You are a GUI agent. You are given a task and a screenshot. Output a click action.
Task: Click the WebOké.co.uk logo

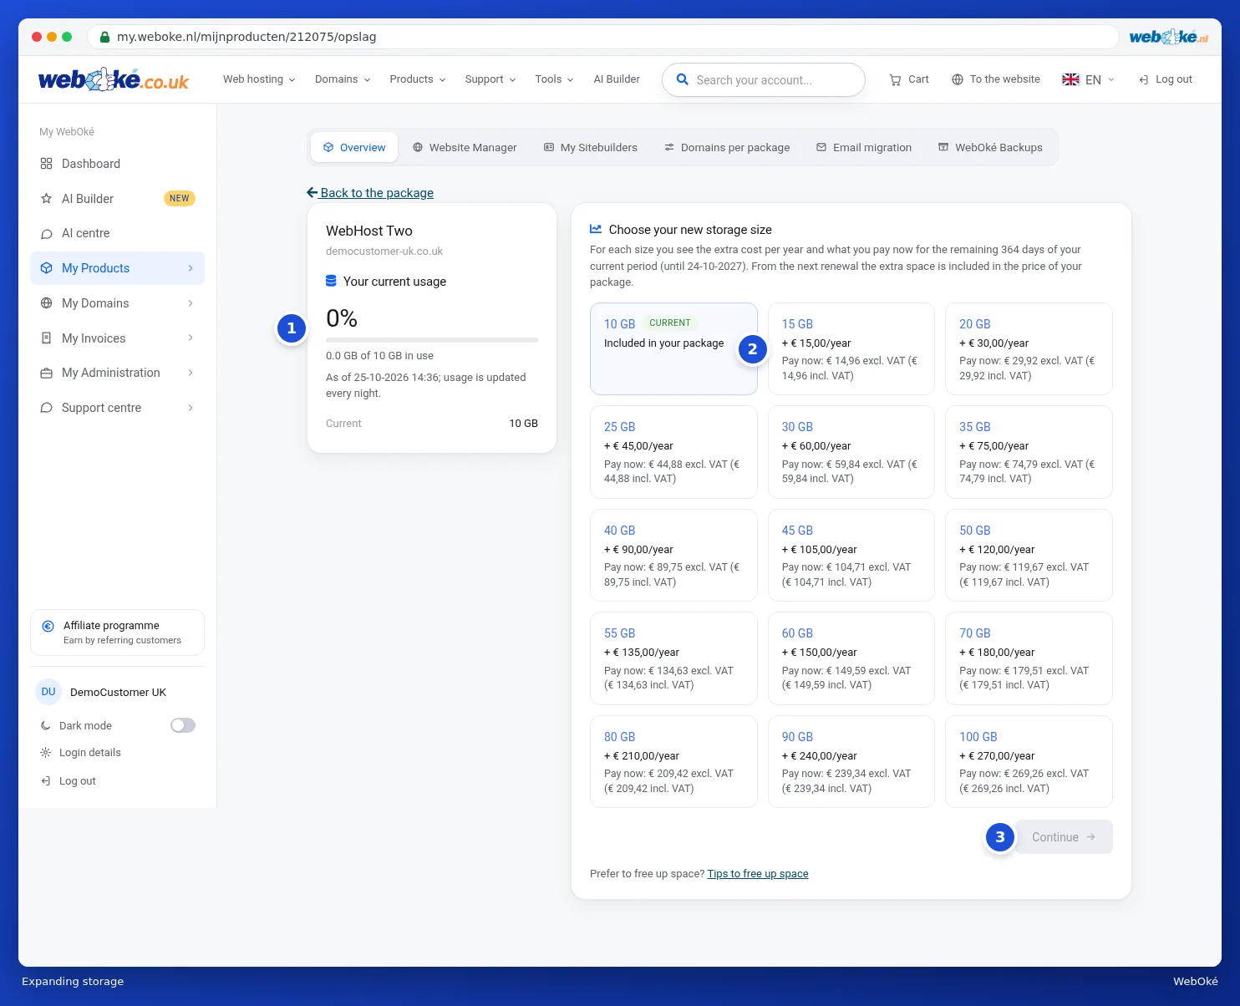[x=114, y=79]
